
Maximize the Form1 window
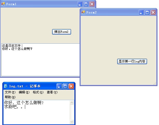click(86, 4)
